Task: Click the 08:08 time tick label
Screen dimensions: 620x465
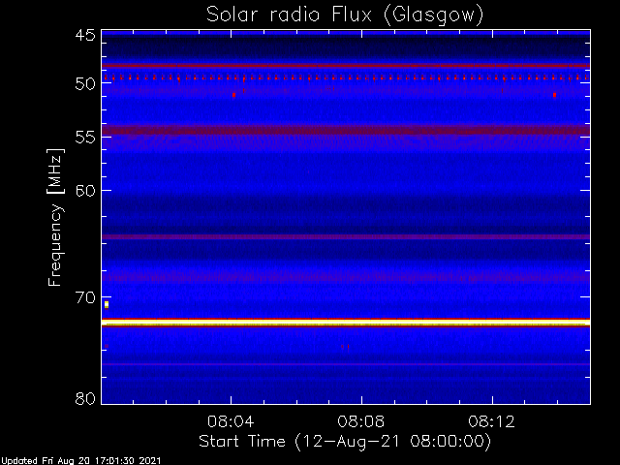Action: [x=361, y=421]
